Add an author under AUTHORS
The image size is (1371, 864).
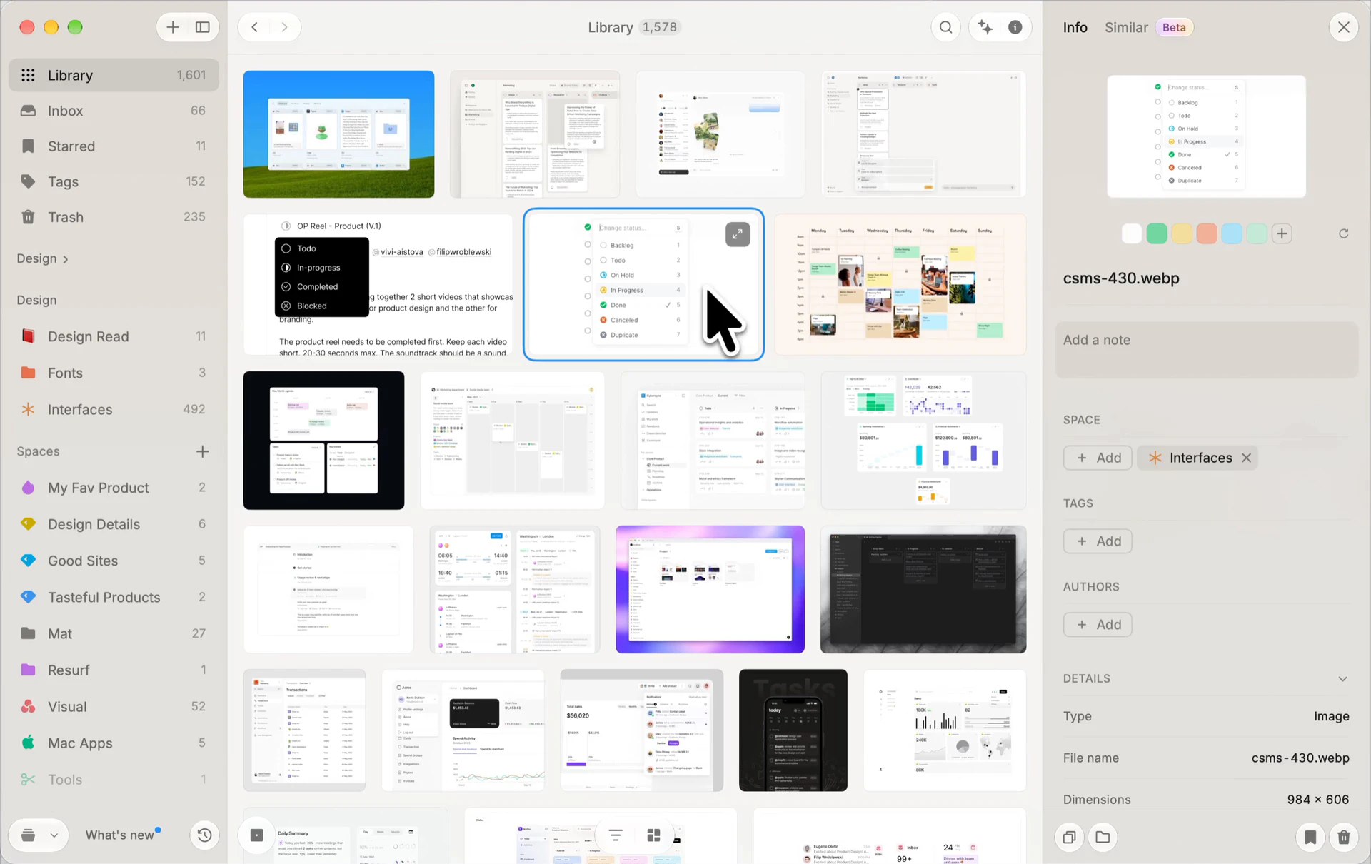1098,625
